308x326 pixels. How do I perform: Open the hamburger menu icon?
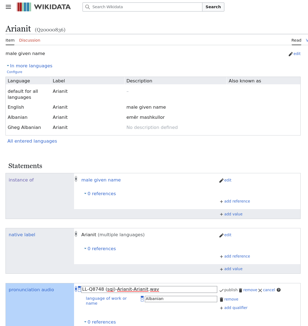8,7
